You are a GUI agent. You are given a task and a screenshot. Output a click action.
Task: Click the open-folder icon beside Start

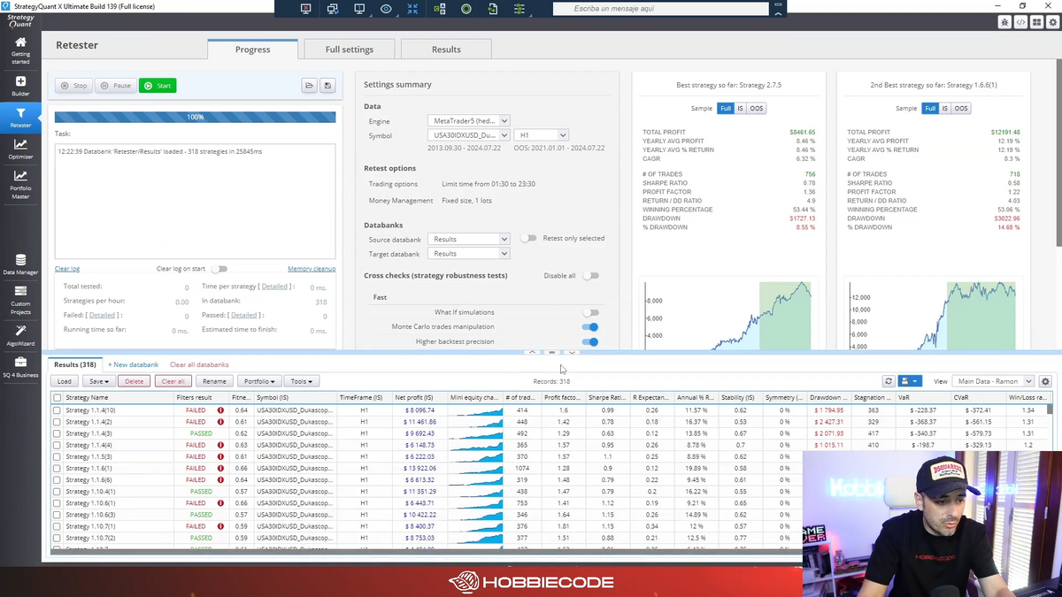click(x=309, y=86)
